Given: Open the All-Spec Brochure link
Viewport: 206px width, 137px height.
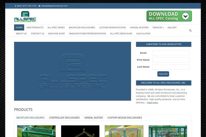Looking at the screenshot, I should click(x=121, y=34).
